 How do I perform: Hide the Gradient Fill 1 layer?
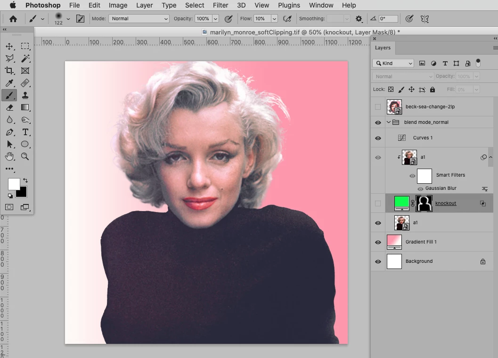tap(378, 243)
